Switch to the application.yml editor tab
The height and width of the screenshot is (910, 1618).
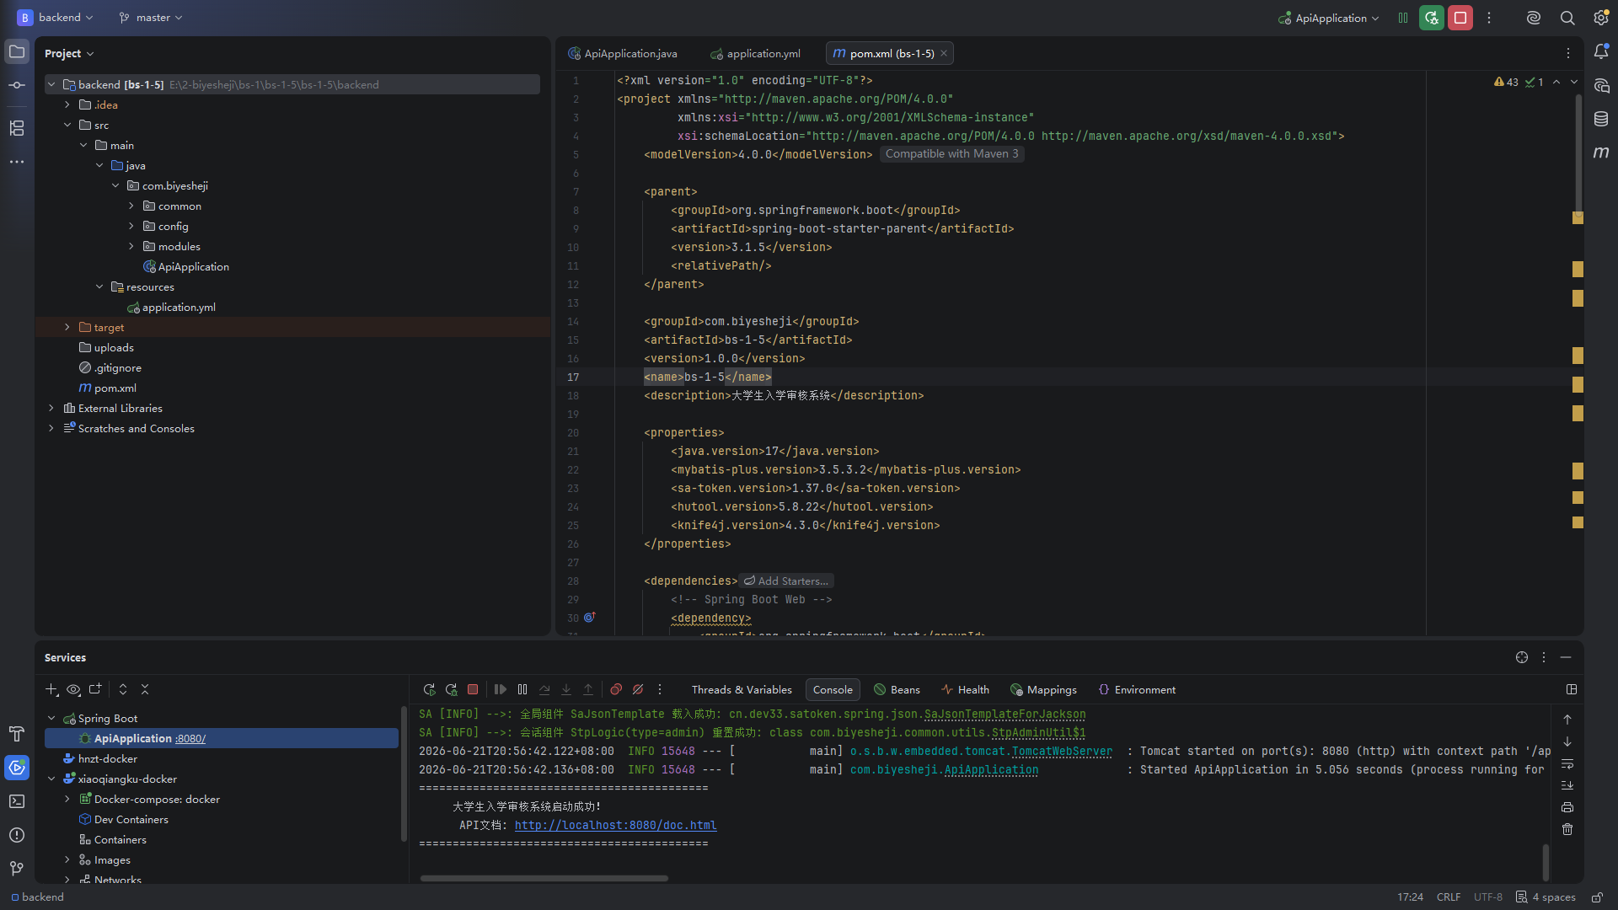755,53
